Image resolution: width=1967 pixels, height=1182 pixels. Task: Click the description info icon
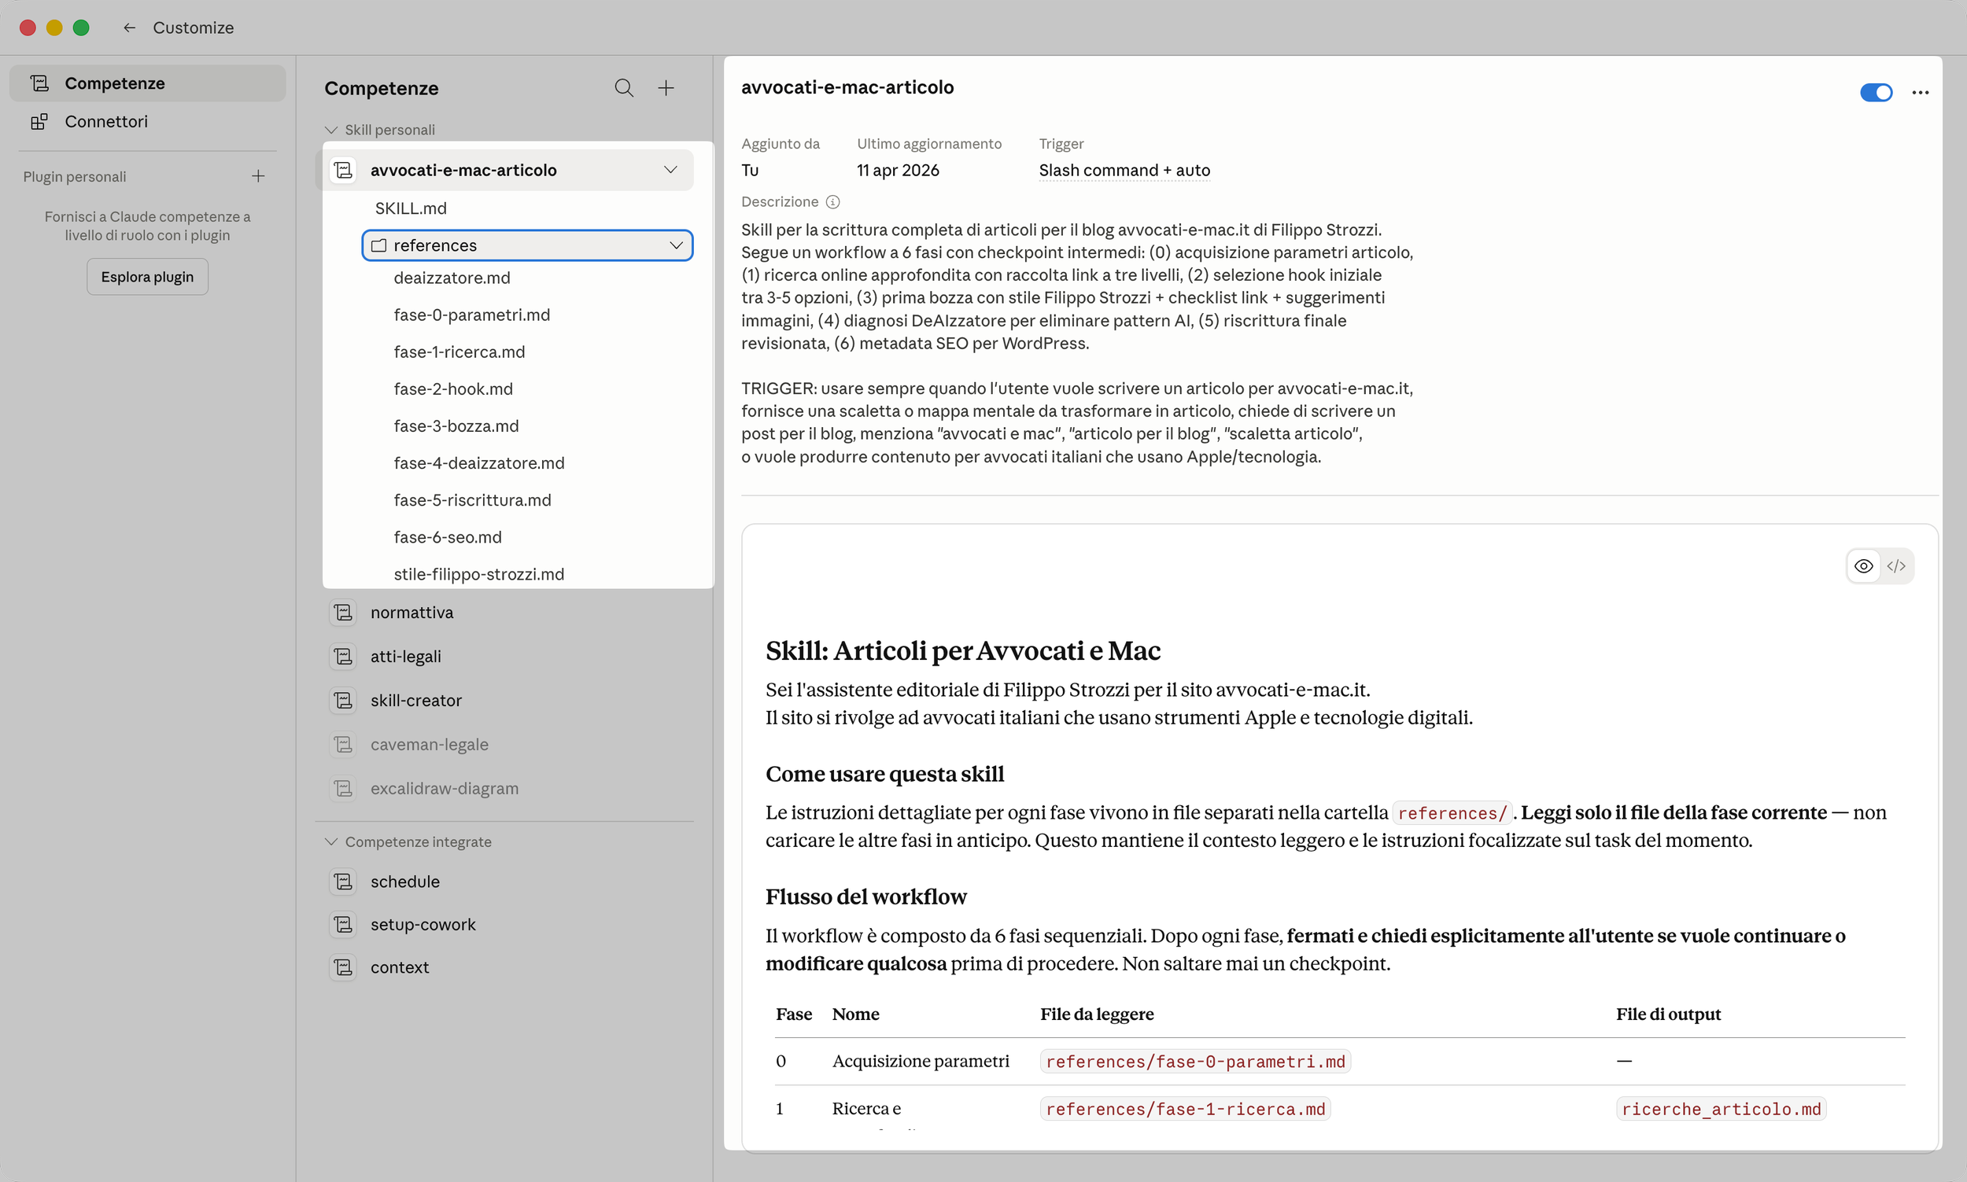(832, 202)
